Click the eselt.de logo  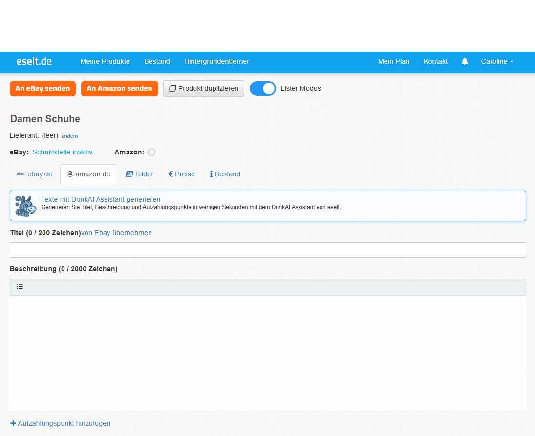(34, 61)
